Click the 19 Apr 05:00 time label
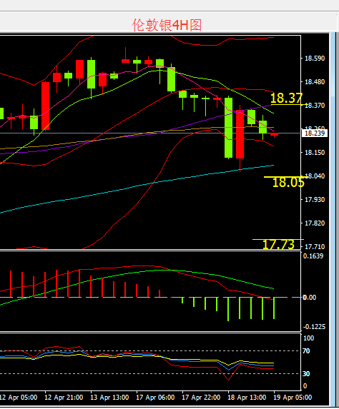The image size is (339, 409). (293, 398)
